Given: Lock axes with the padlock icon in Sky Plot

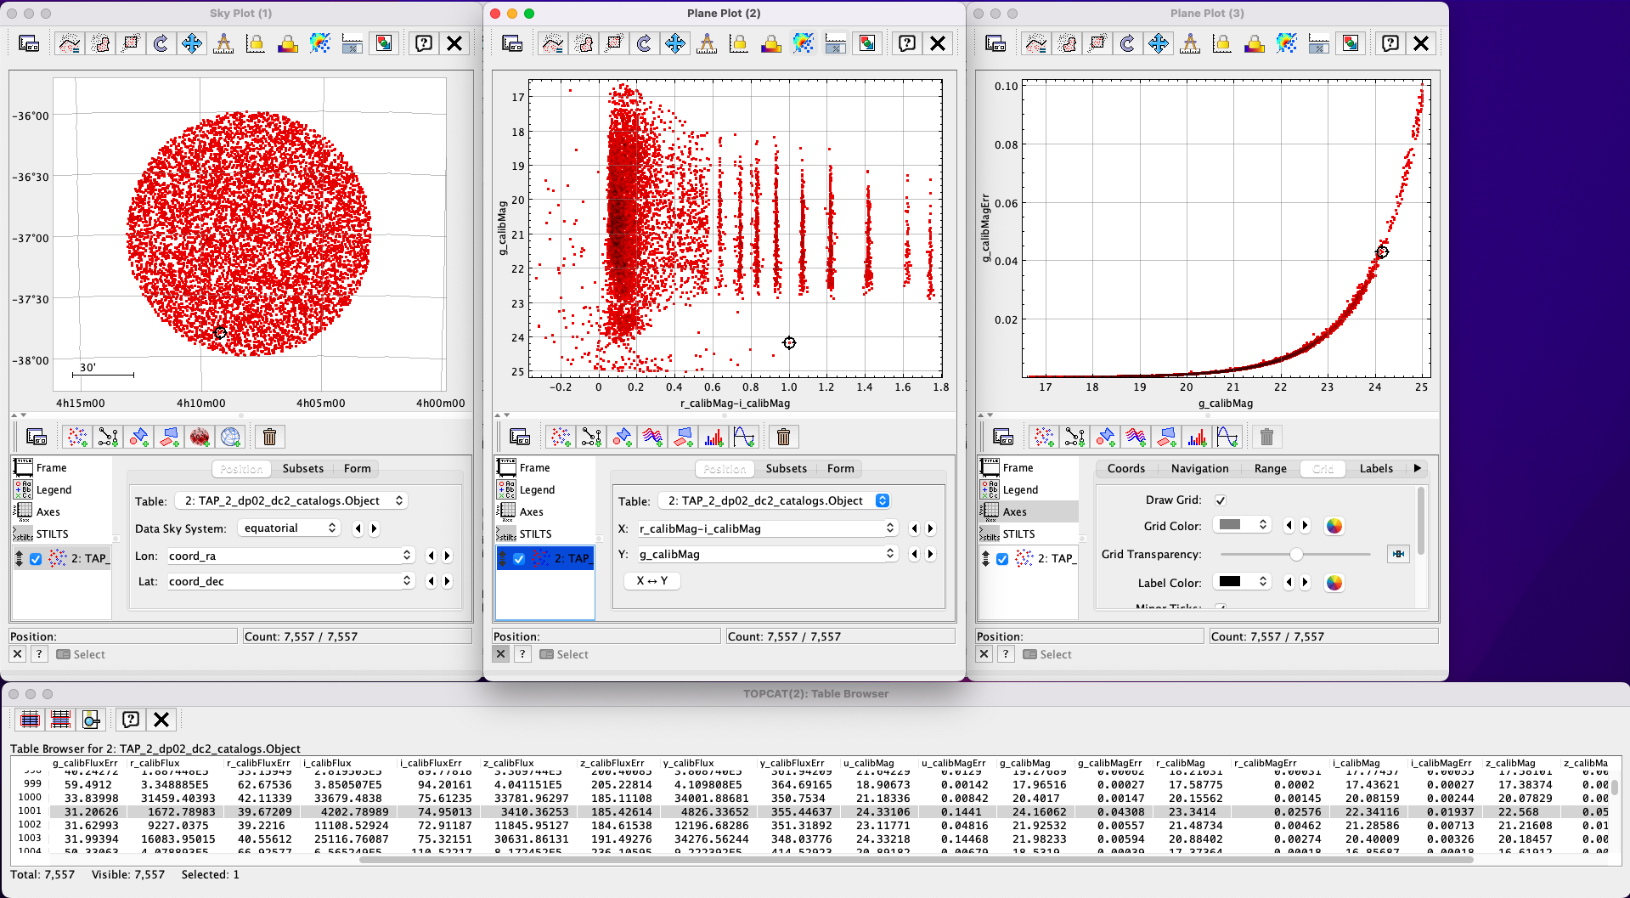Looking at the screenshot, I should coord(256,43).
